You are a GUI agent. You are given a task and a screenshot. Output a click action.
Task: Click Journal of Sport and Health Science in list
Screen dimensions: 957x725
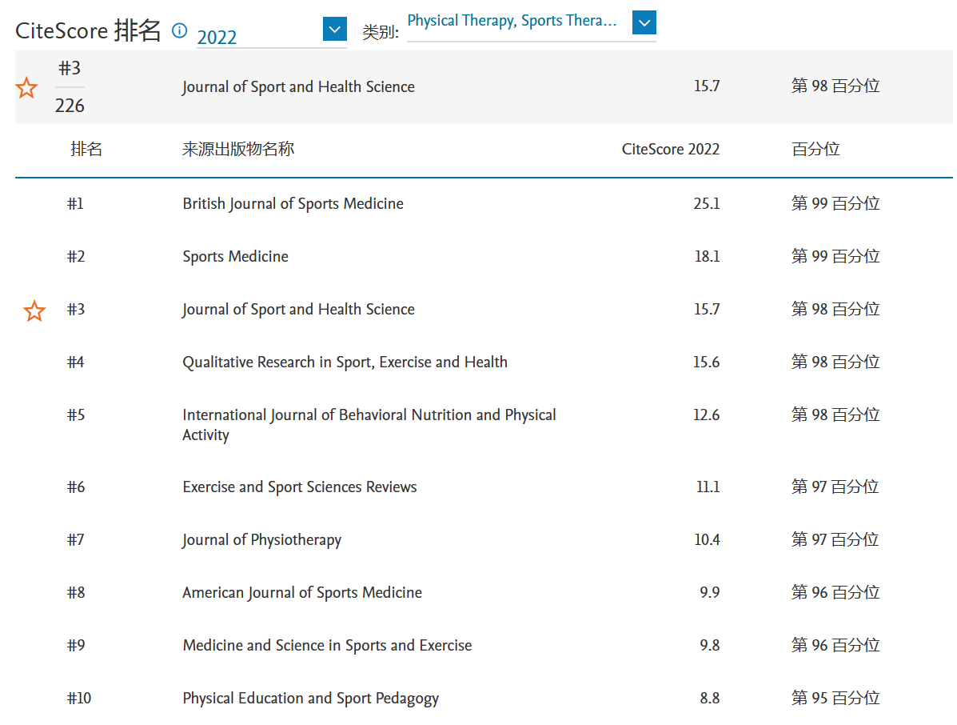coord(298,310)
